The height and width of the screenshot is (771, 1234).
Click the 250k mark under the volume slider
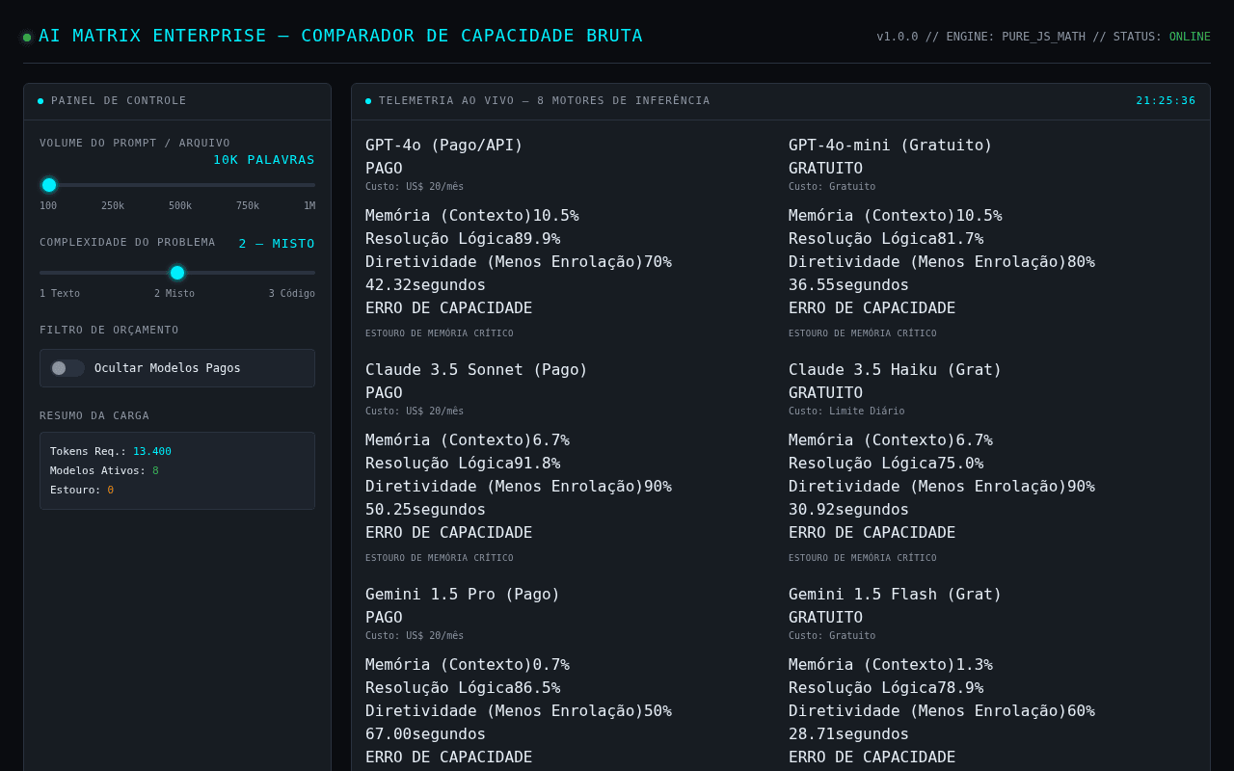113,205
